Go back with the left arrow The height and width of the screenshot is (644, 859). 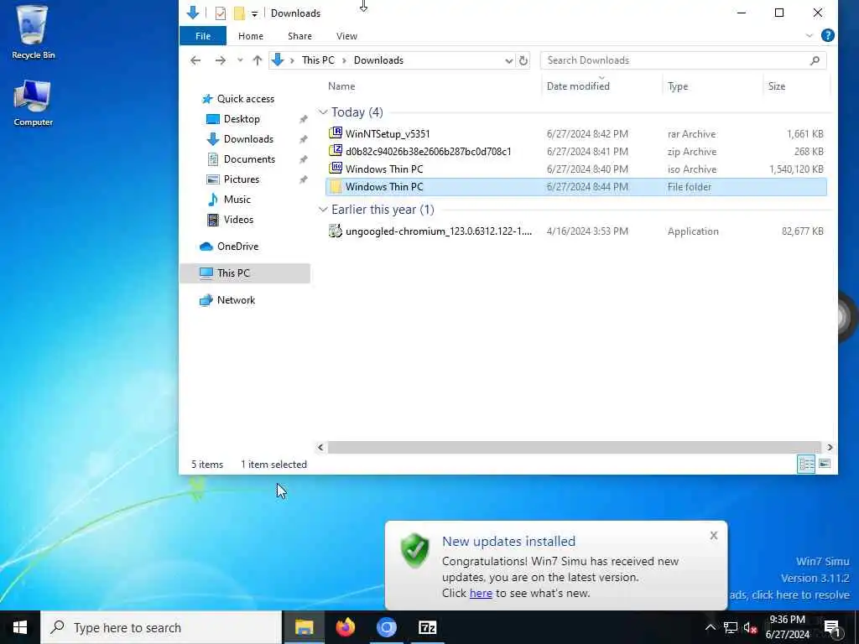coord(195,60)
